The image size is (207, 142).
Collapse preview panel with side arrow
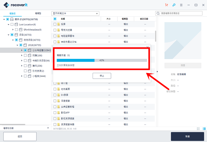(157, 72)
